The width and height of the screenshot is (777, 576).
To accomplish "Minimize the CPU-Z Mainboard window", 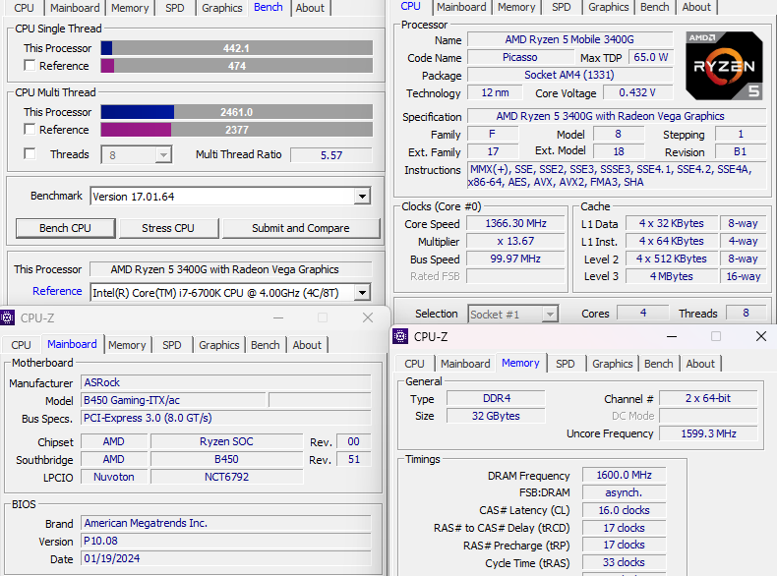I will (x=278, y=317).
